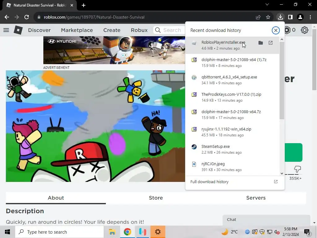317x238 pixels.
Task: Click the download list scrollbar thumb
Action: click(282, 81)
